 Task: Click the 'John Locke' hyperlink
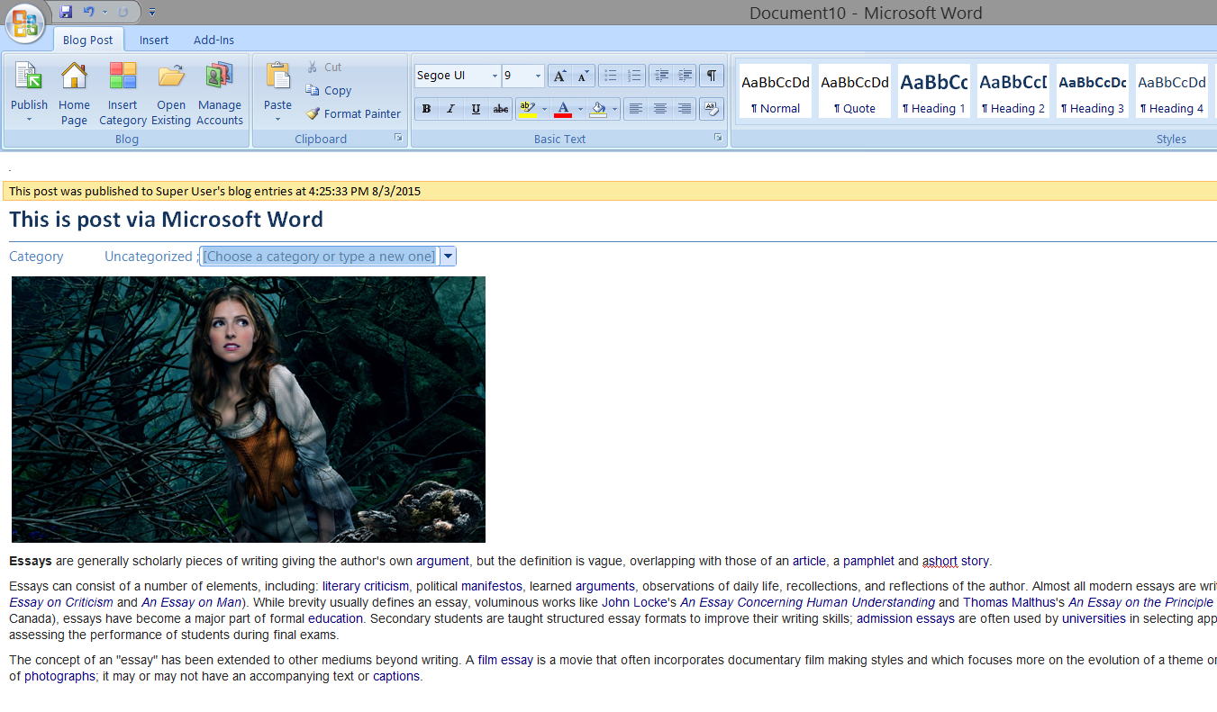click(633, 602)
